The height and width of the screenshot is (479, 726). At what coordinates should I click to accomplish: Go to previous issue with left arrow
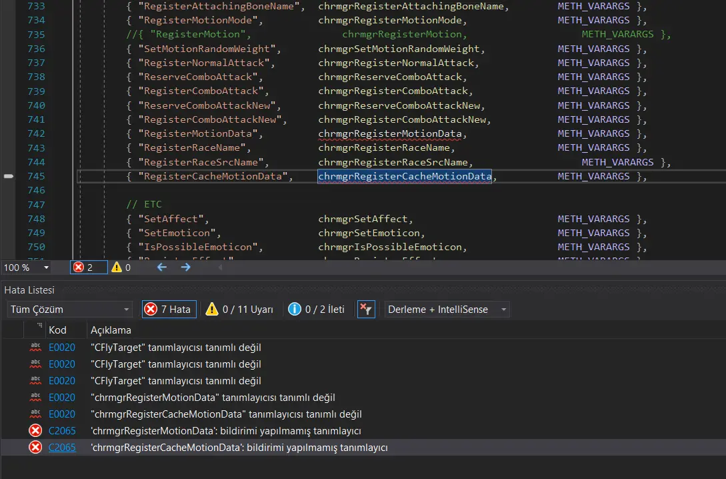[x=161, y=268]
